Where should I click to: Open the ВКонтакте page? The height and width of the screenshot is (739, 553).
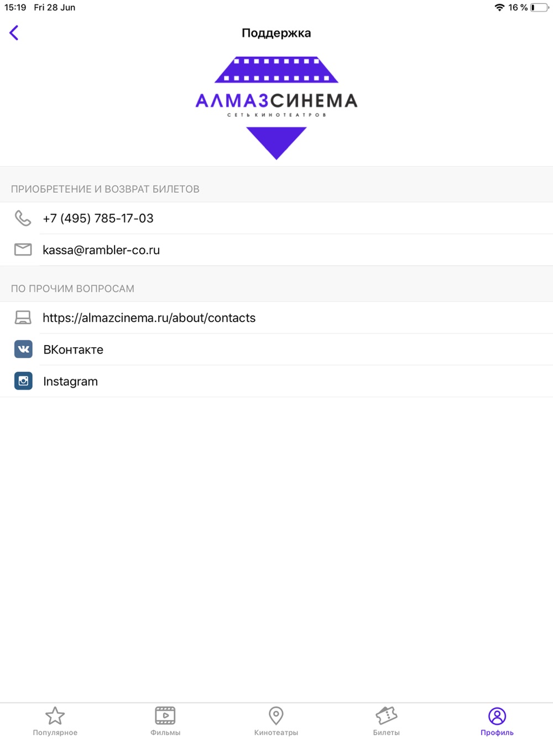click(x=74, y=350)
